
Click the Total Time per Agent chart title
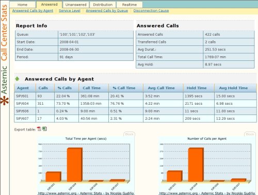coord(86,139)
